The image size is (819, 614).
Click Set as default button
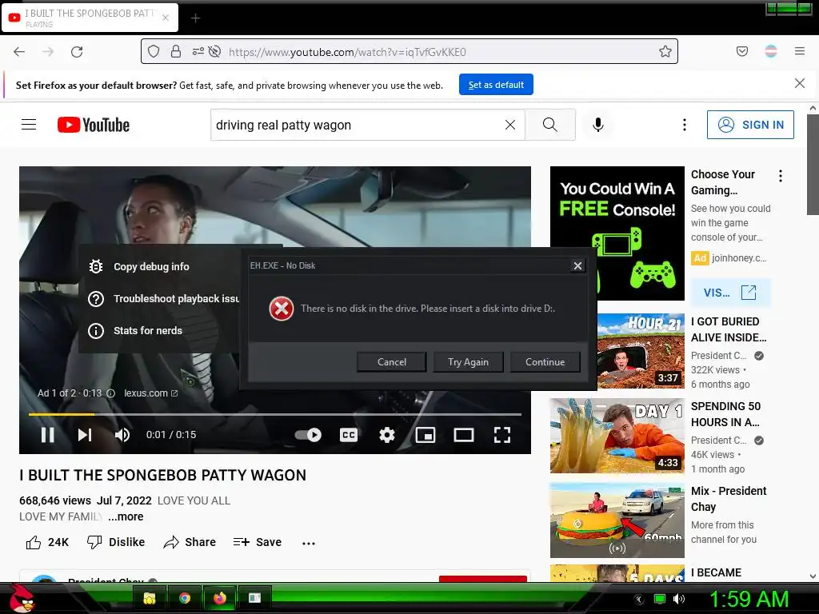[x=496, y=85]
